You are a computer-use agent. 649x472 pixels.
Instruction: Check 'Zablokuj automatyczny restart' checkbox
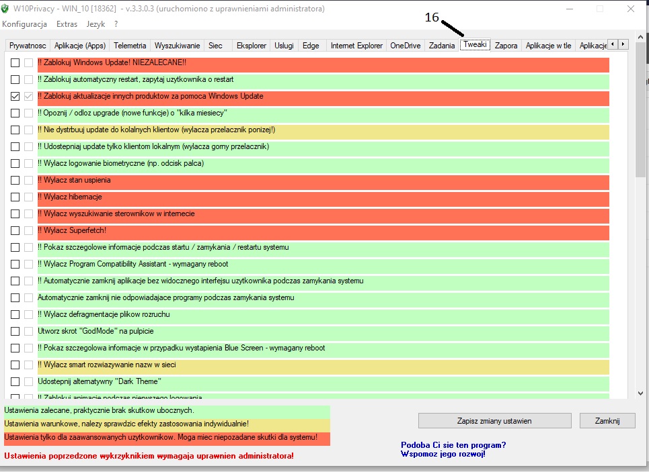coord(15,79)
